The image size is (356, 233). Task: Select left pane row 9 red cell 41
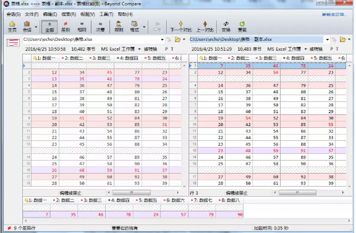[73, 118]
